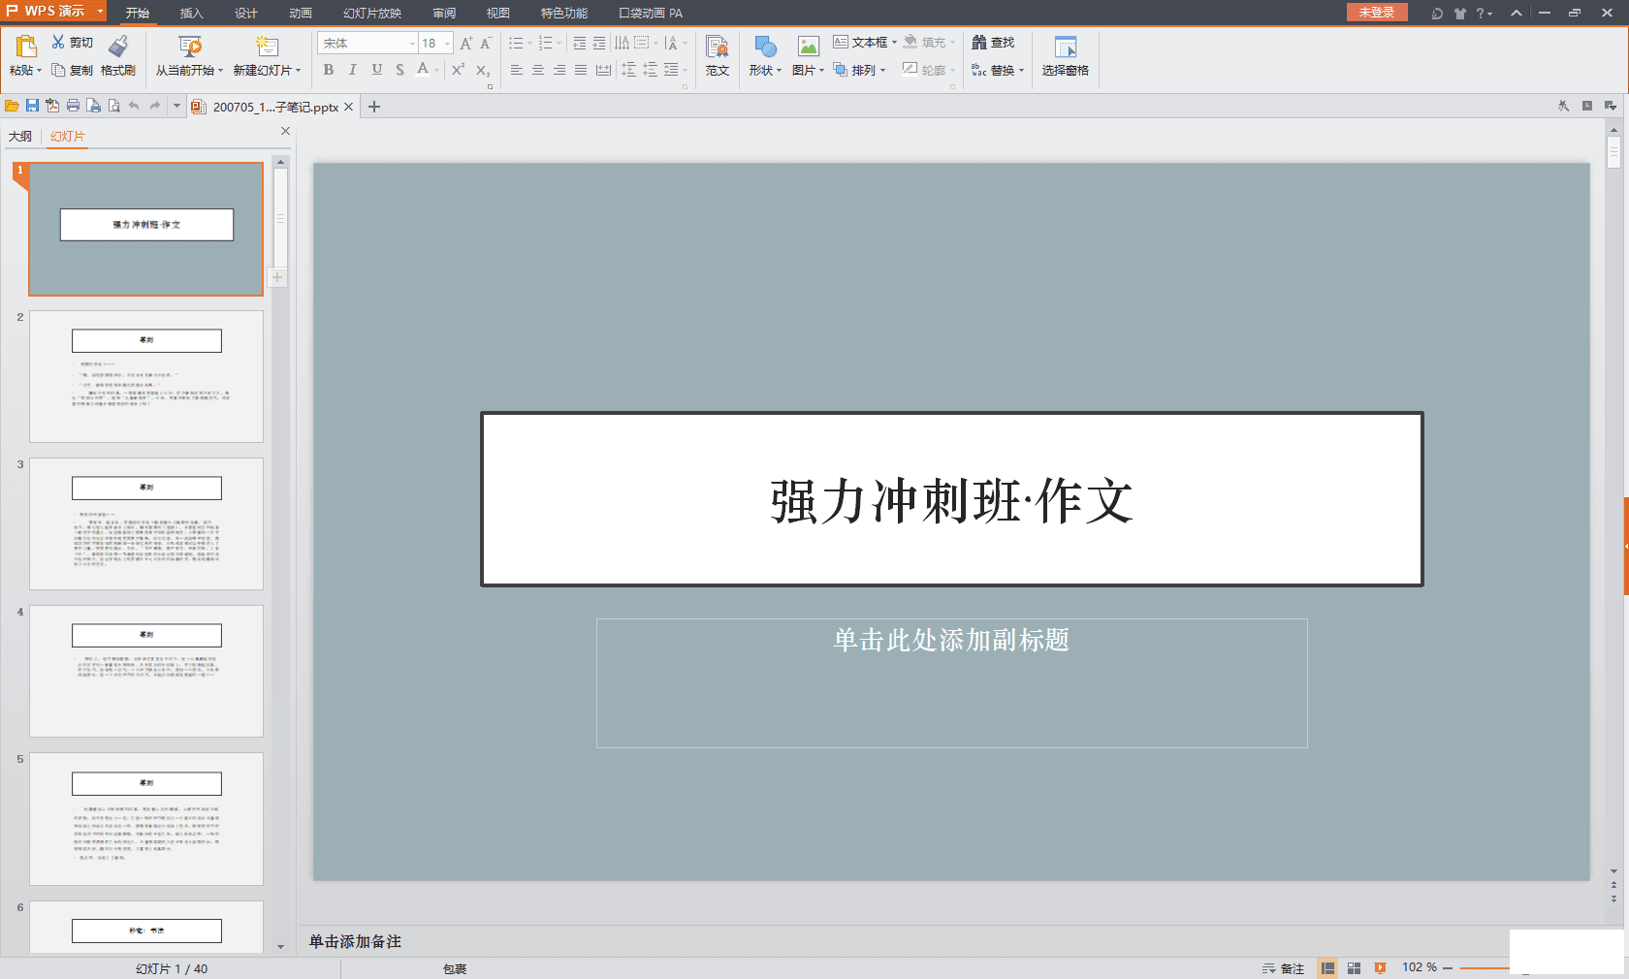Viewport: 1629px width, 979px height.
Task: Toggle the Notes (备注) pane button
Action: (1283, 967)
